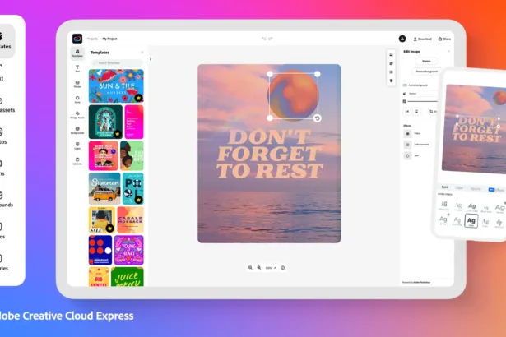Click the flip vertical icon
The height and width of the screenshot is (337, 506).
coord(416,112)
